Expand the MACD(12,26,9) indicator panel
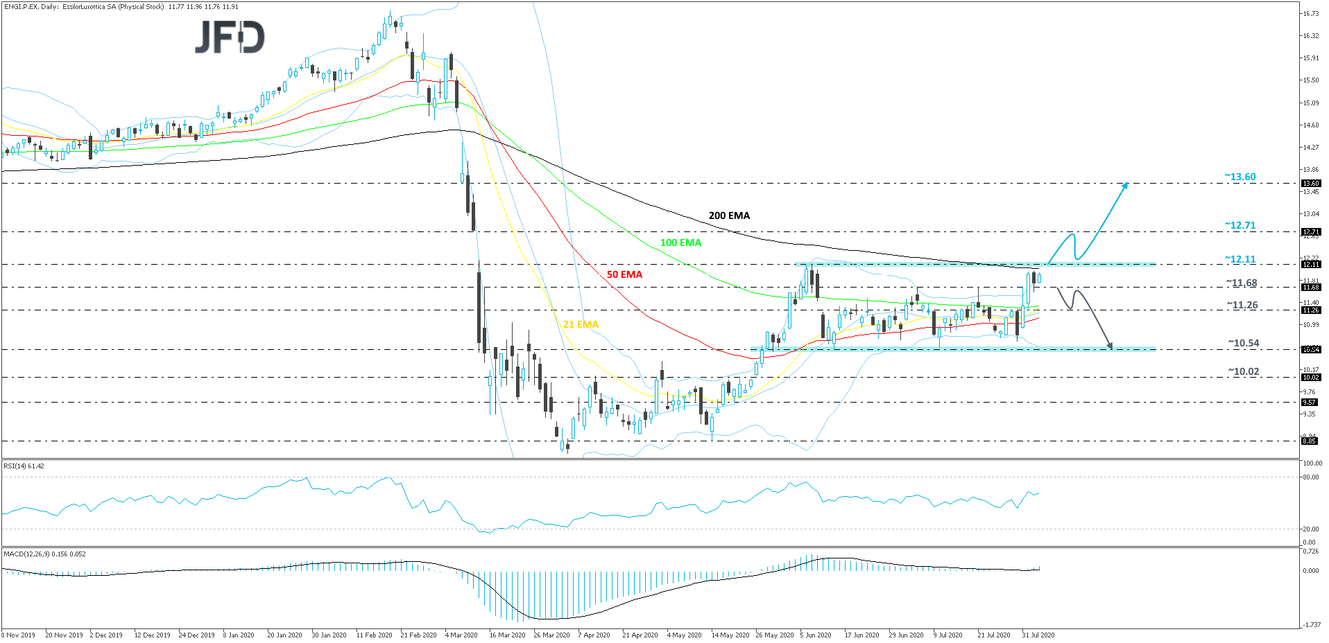 click(x=43, y=554)
